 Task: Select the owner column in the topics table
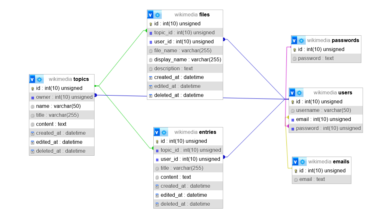tap(64, 97)
